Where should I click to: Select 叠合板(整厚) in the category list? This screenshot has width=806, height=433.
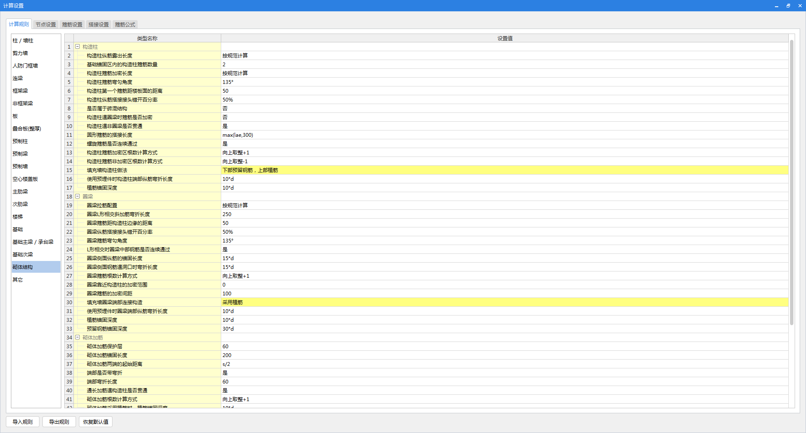click(x=36, y=129)
